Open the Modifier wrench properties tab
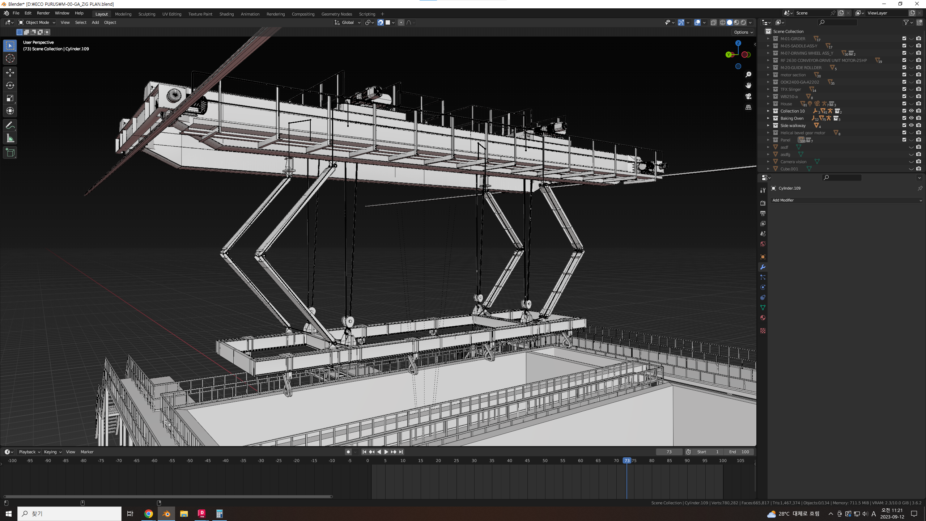The image size is (926, 521). tap(763, 267)
